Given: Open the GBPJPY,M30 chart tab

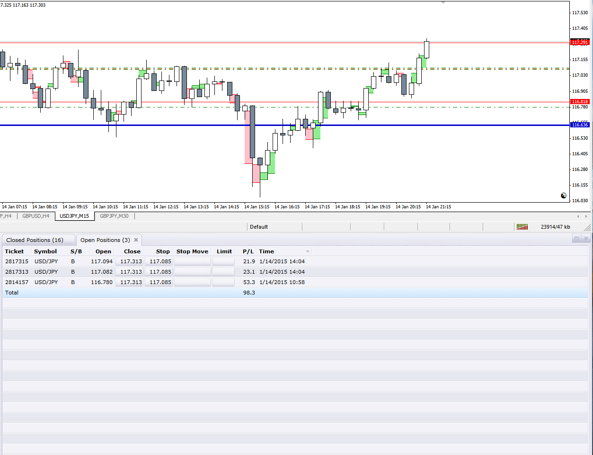Looking at the screenshot, I should (x=114, y=216).
